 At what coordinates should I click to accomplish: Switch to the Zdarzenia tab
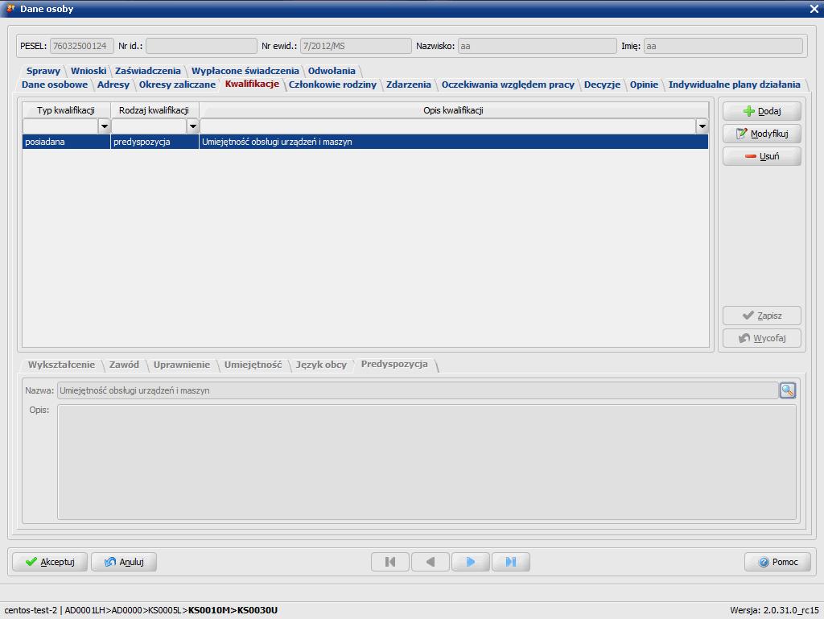click(408, 84)
